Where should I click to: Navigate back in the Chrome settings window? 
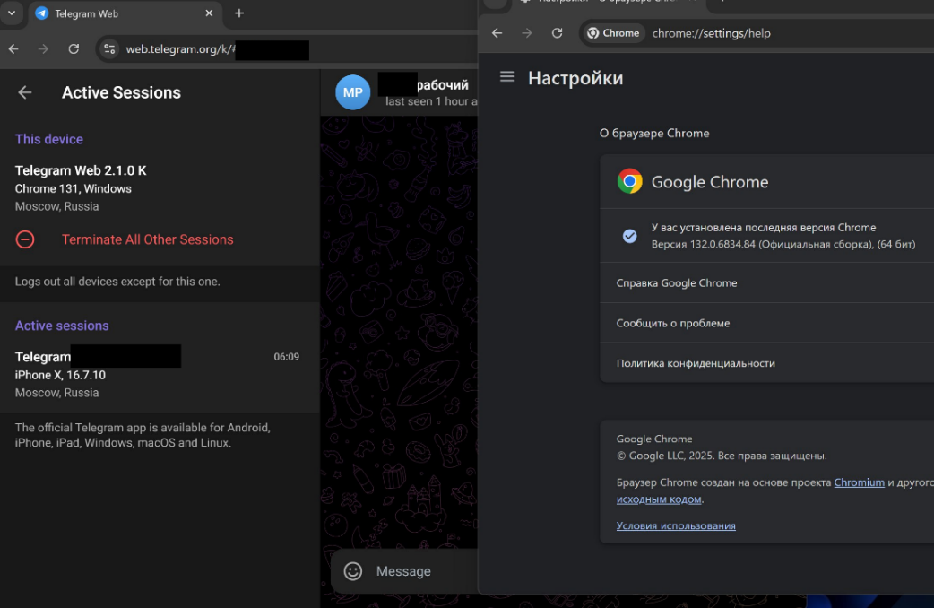(497, 32)
